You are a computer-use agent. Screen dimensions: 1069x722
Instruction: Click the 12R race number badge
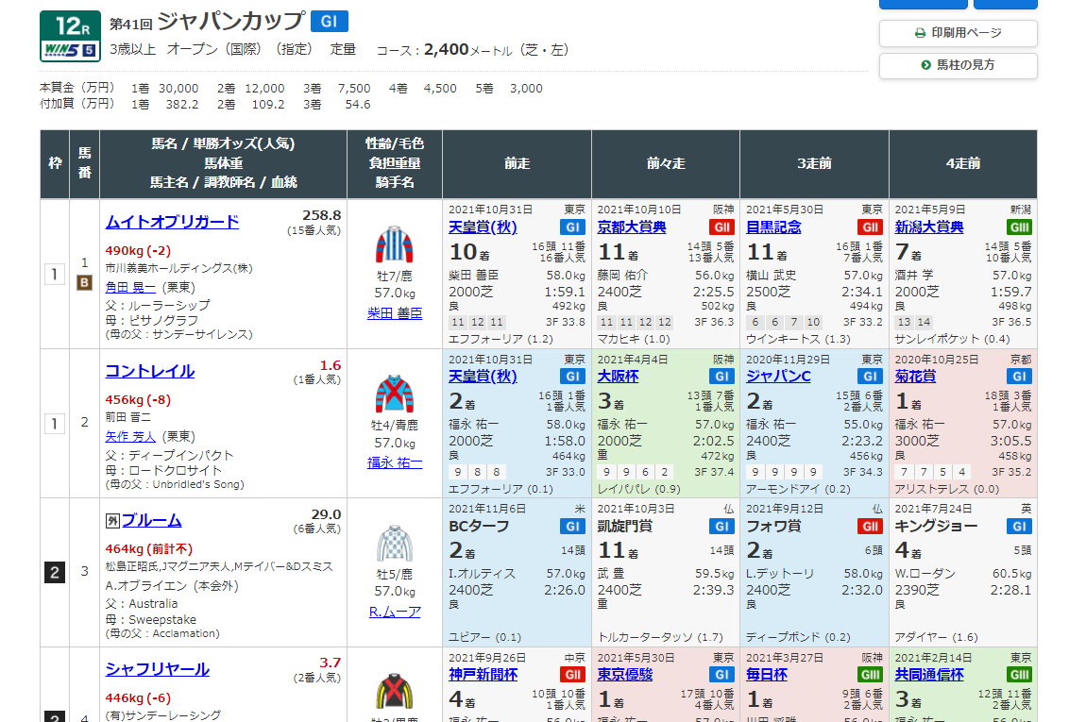coord(70,26)
